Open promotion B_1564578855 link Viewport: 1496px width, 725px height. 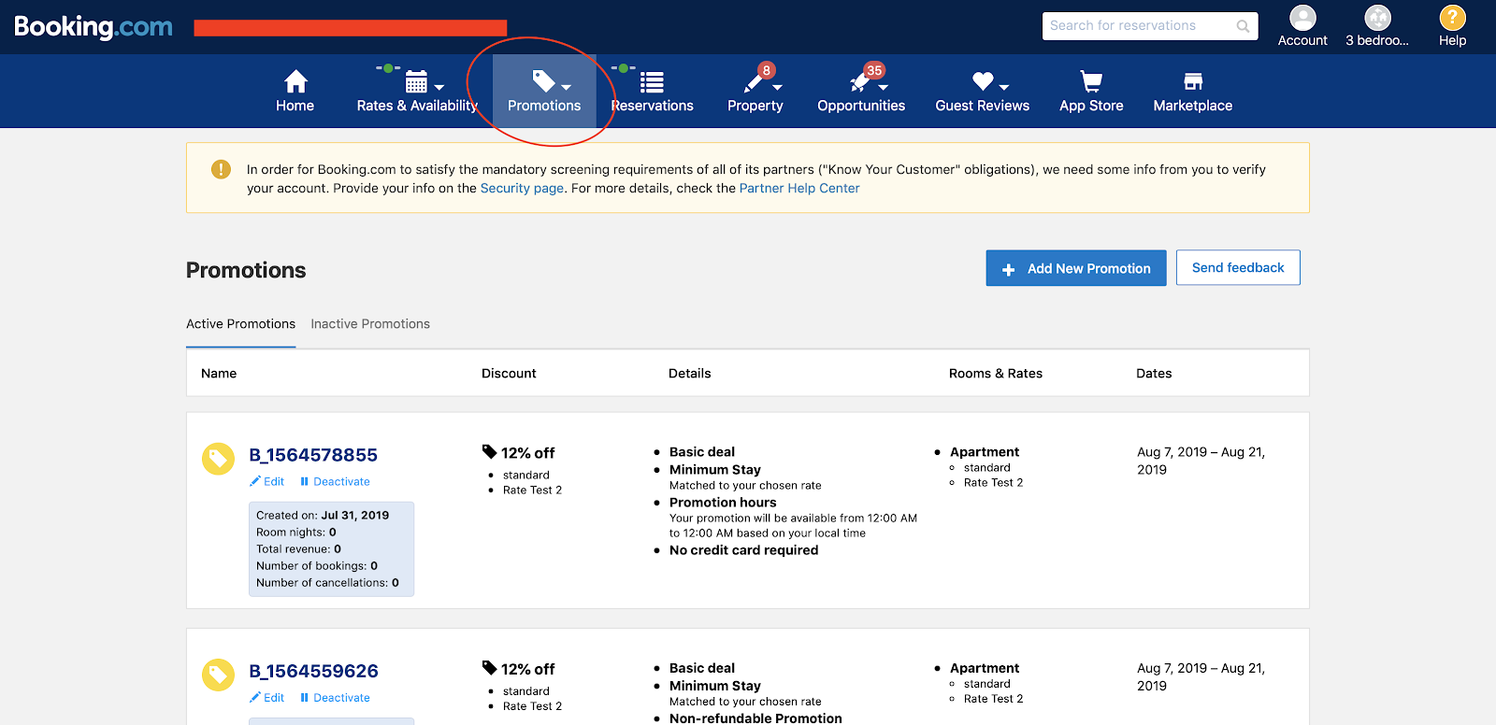(313, 455)
